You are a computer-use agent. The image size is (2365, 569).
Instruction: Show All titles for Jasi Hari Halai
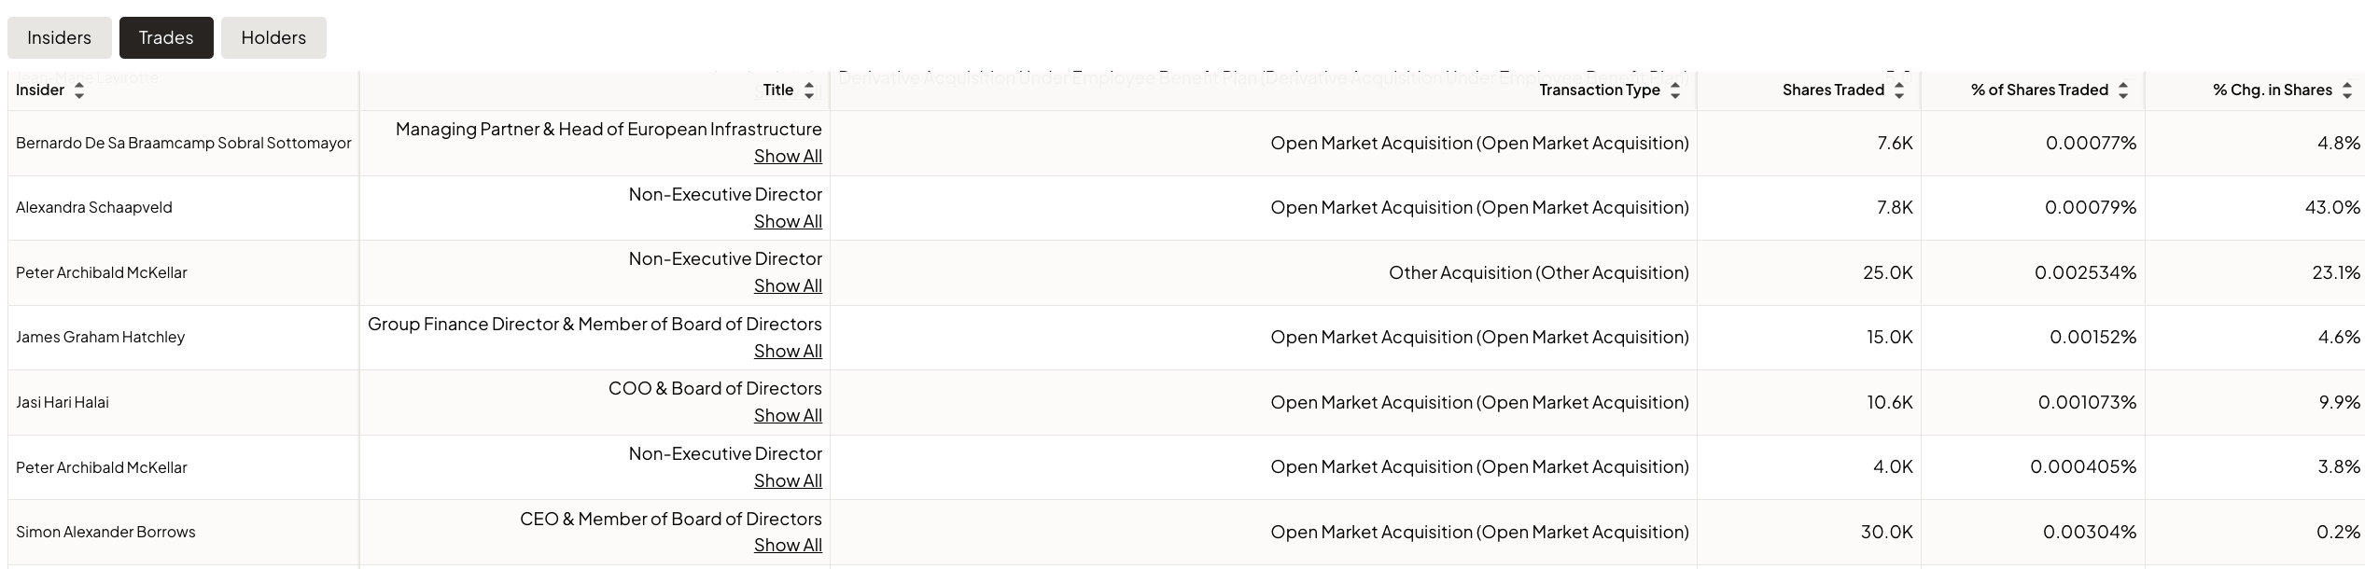[788, 415]
